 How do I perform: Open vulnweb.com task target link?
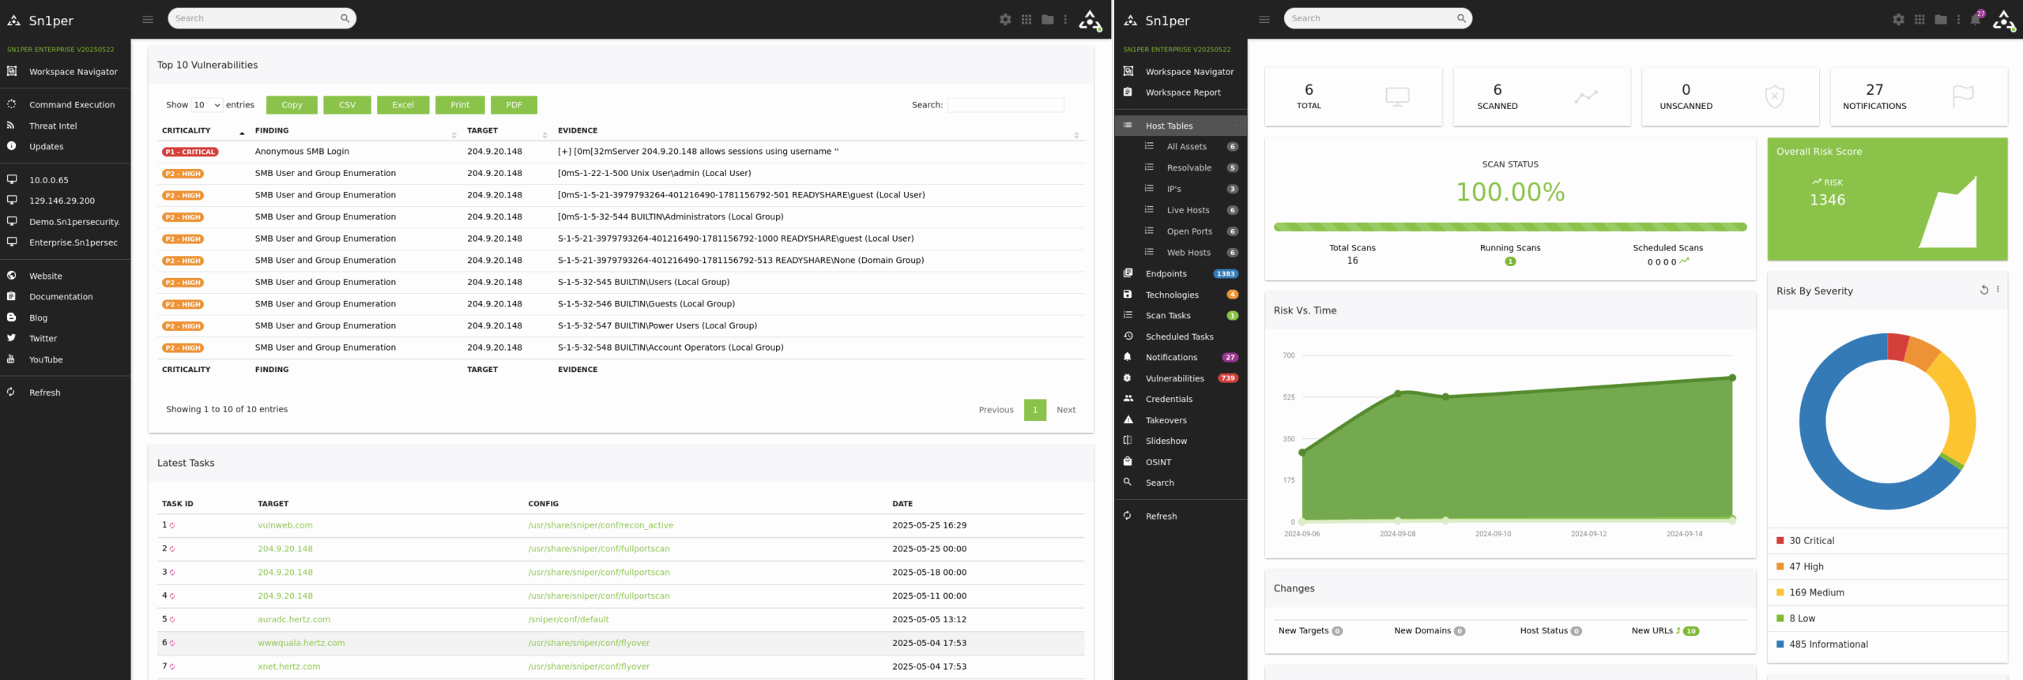(284, 525)
